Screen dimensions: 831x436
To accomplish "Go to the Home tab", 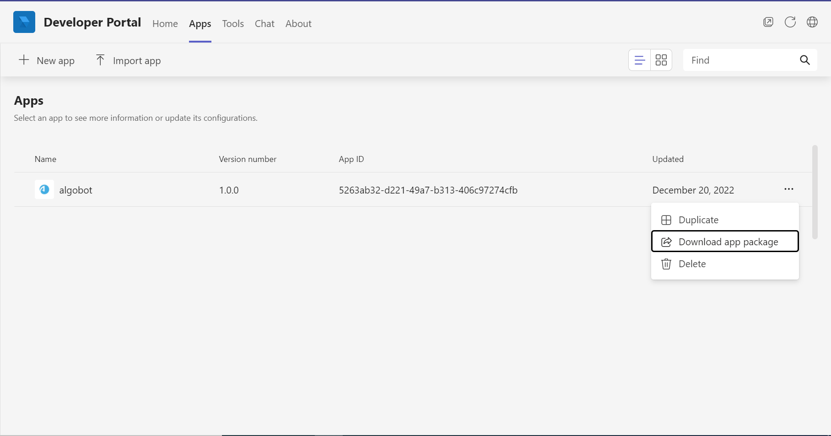I will coord(165,24).
